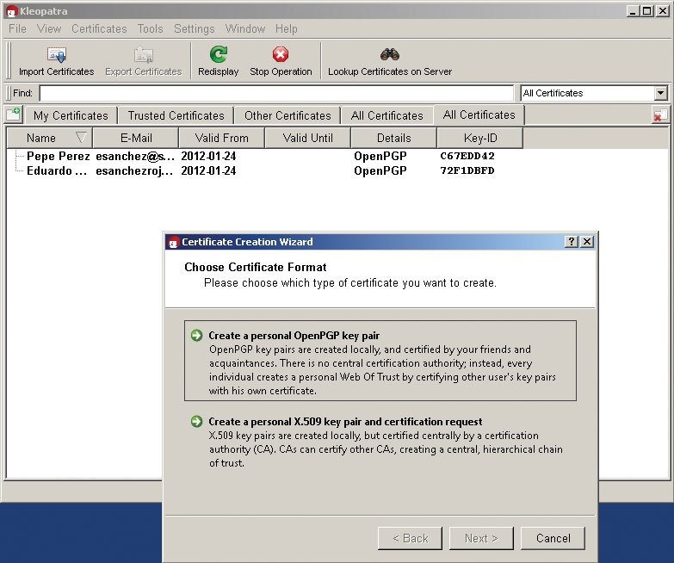The height and width of the screenshot is (563, 674).
Task: Switch to the first All Certificates tab
Action: 386,115
